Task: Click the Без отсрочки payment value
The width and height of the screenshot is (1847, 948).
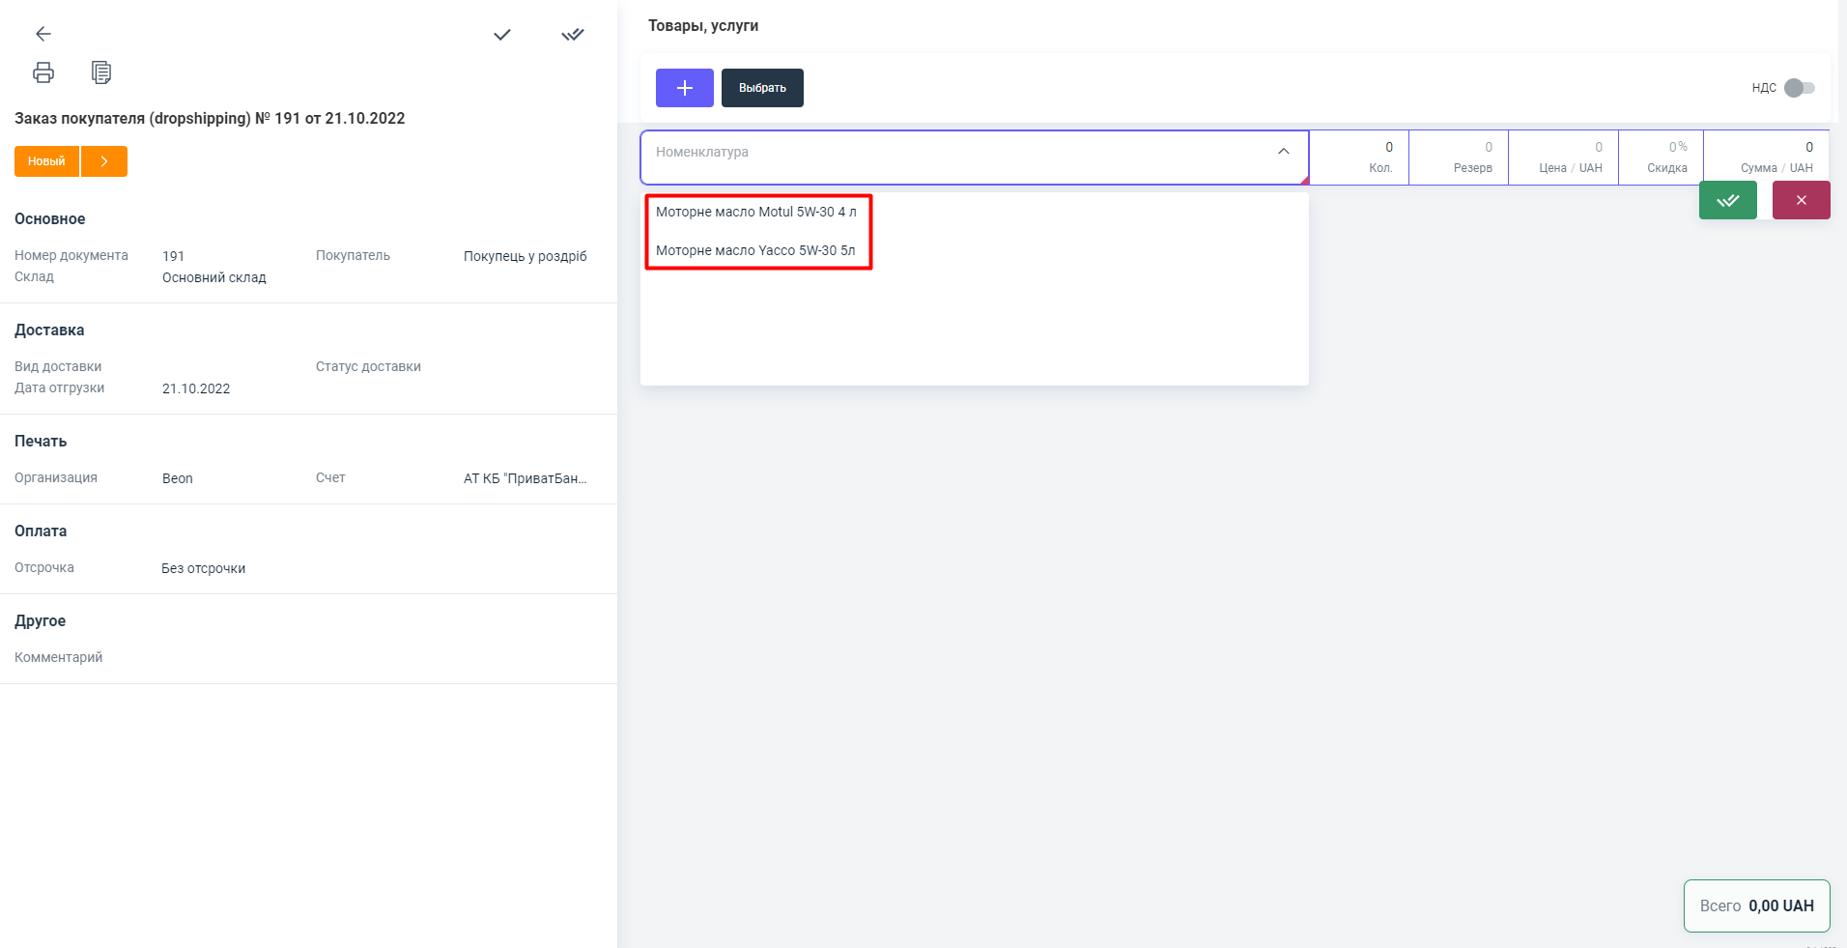Action: (203, 568)
